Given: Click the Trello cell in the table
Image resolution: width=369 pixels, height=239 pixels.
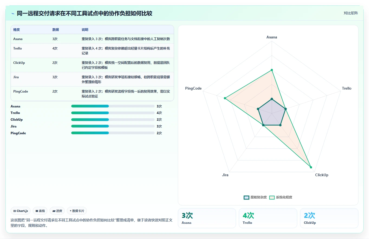Looking at the screenshot, I should [18, 48].
